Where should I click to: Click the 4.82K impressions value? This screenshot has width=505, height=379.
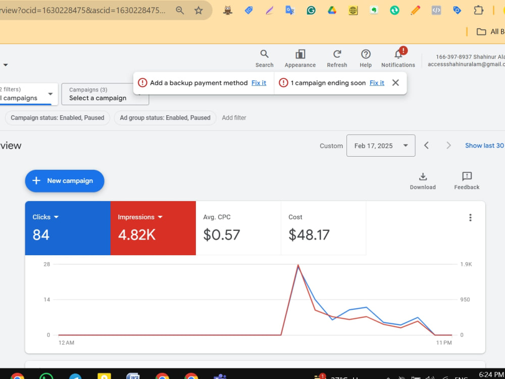pos(136,234)
